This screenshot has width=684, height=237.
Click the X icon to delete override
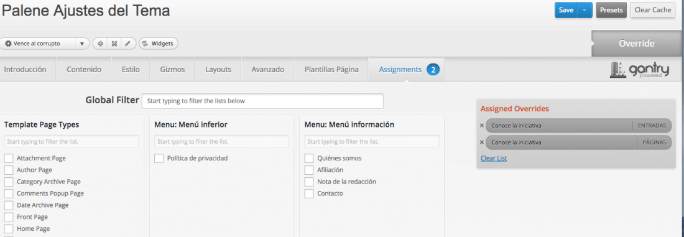click(x=114, y=44)
